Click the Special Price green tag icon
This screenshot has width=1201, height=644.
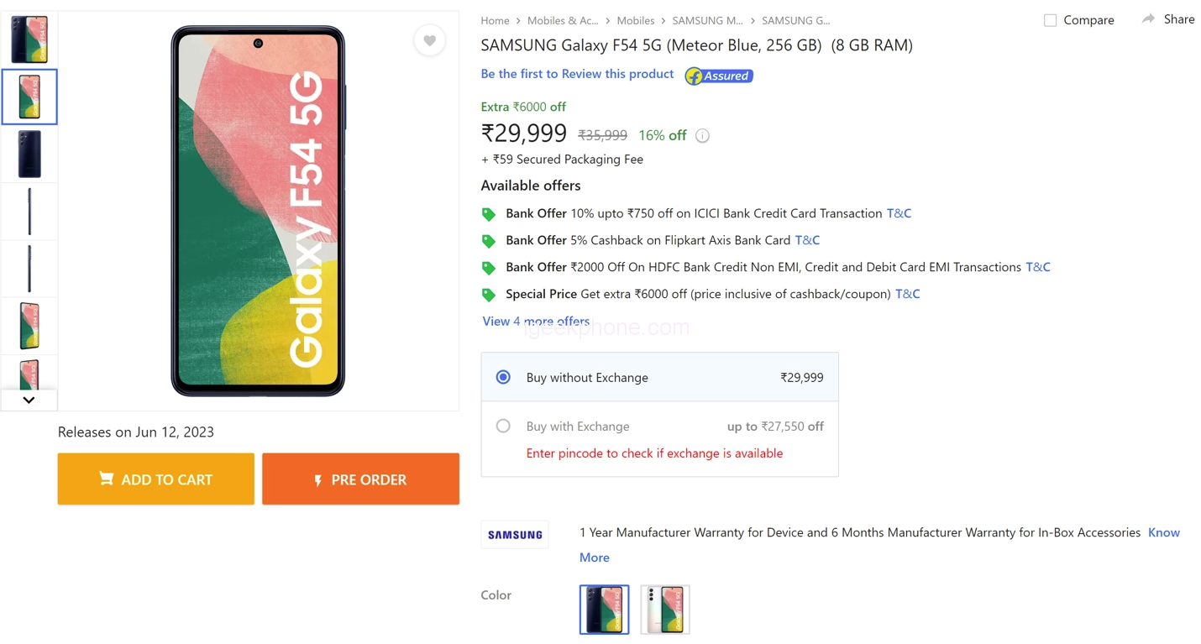(x=488, y=295)
